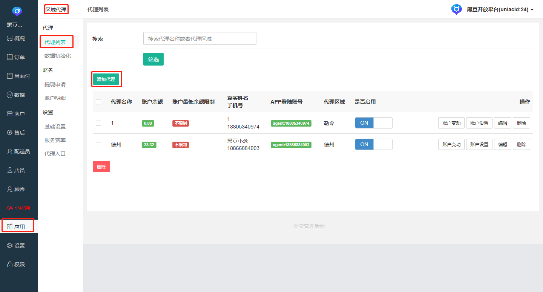Click the 33.32 balance badge

tap(149, 145)
